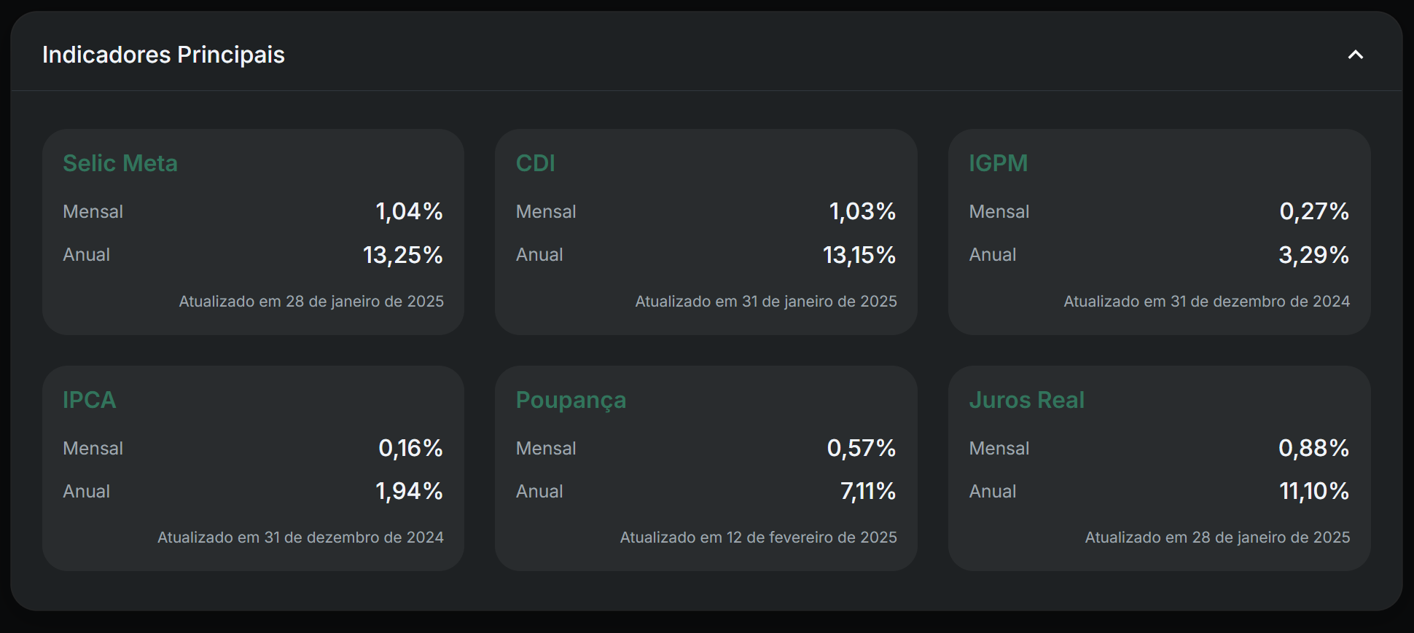Click the Poupança annual value 7,11%

click(x=867, y=491)
